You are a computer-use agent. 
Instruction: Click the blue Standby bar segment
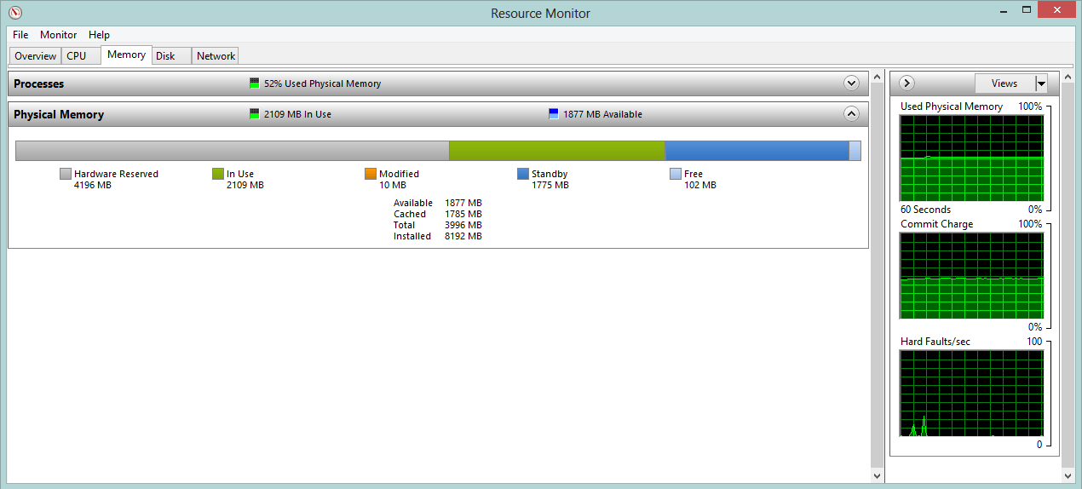pos(757,151)
